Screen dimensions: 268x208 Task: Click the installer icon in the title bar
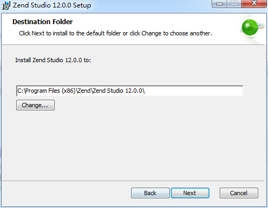(x=6, y=5)
